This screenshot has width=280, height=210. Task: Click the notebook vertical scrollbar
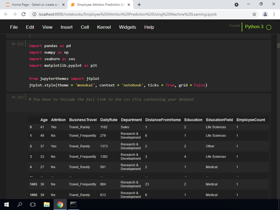(x=278, y=45)
